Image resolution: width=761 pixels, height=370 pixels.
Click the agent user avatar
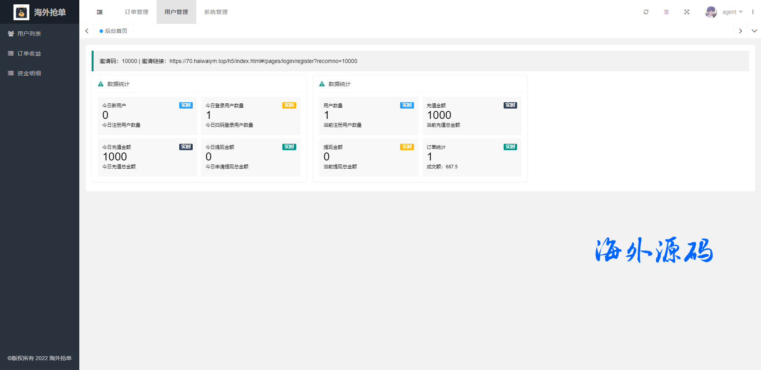(x=711, y=12)
